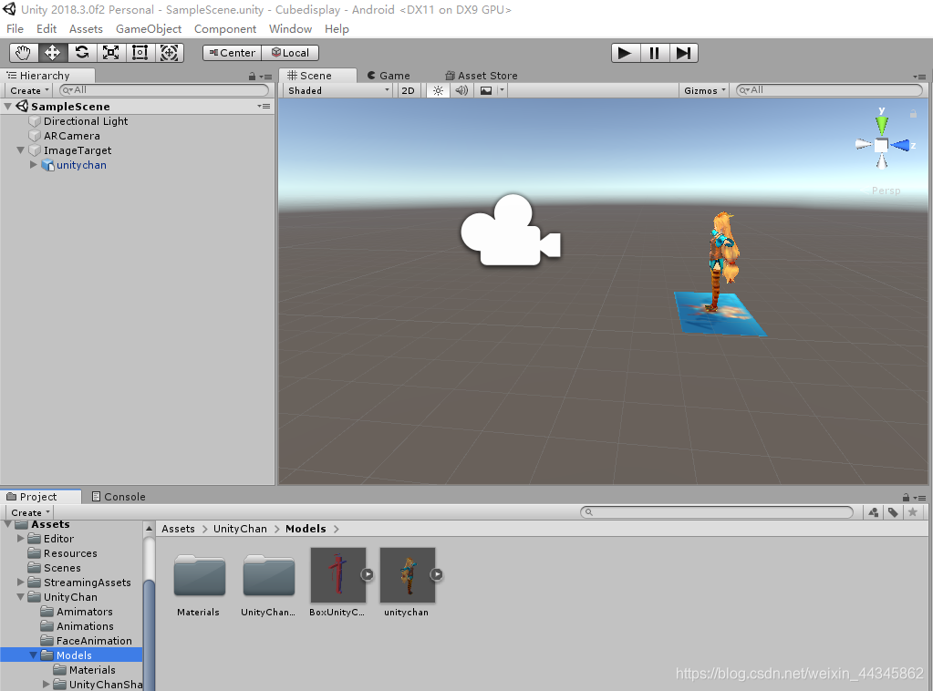
Task: Pause the game playback
Action: (655, 53)
